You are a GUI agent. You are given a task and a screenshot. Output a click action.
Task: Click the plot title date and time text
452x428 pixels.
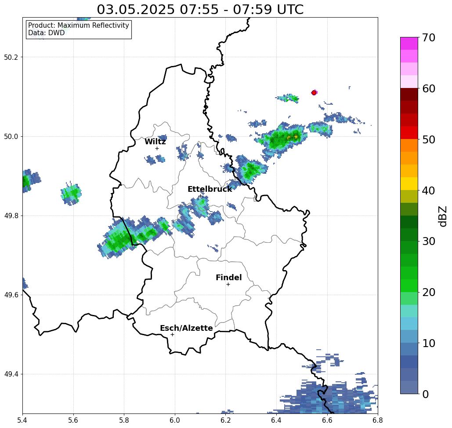click(x=200, y=9)
